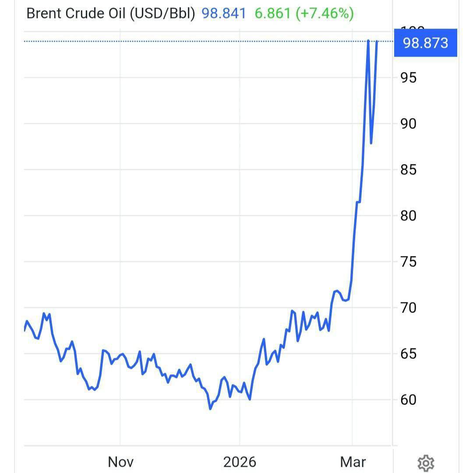Screen dimensions: 473x473
Task: Open the chart settings gear icon
Action: pyautogui.click(x=426, y=462)
